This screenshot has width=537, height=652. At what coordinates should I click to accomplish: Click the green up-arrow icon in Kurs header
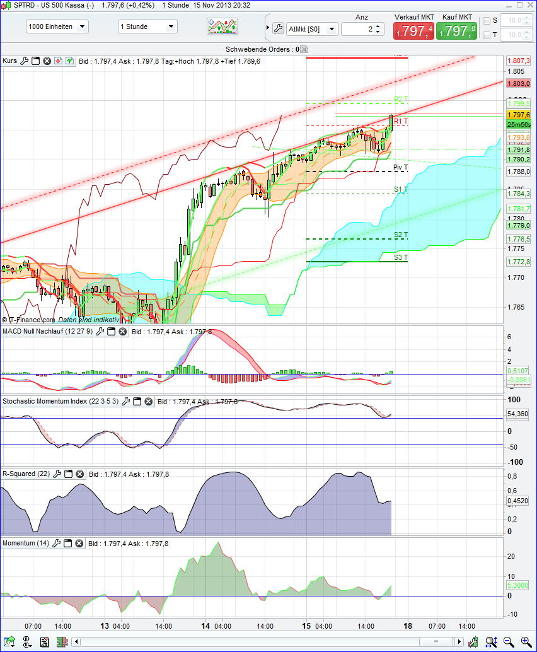pos(69,61)
